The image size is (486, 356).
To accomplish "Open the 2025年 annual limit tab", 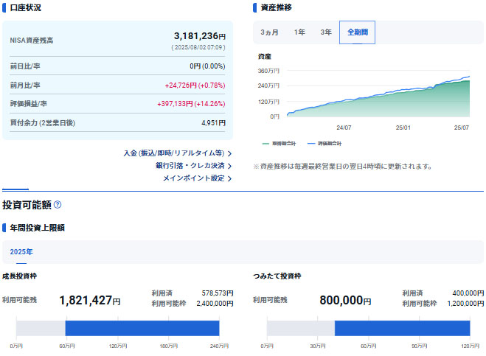I will (21, 252).
